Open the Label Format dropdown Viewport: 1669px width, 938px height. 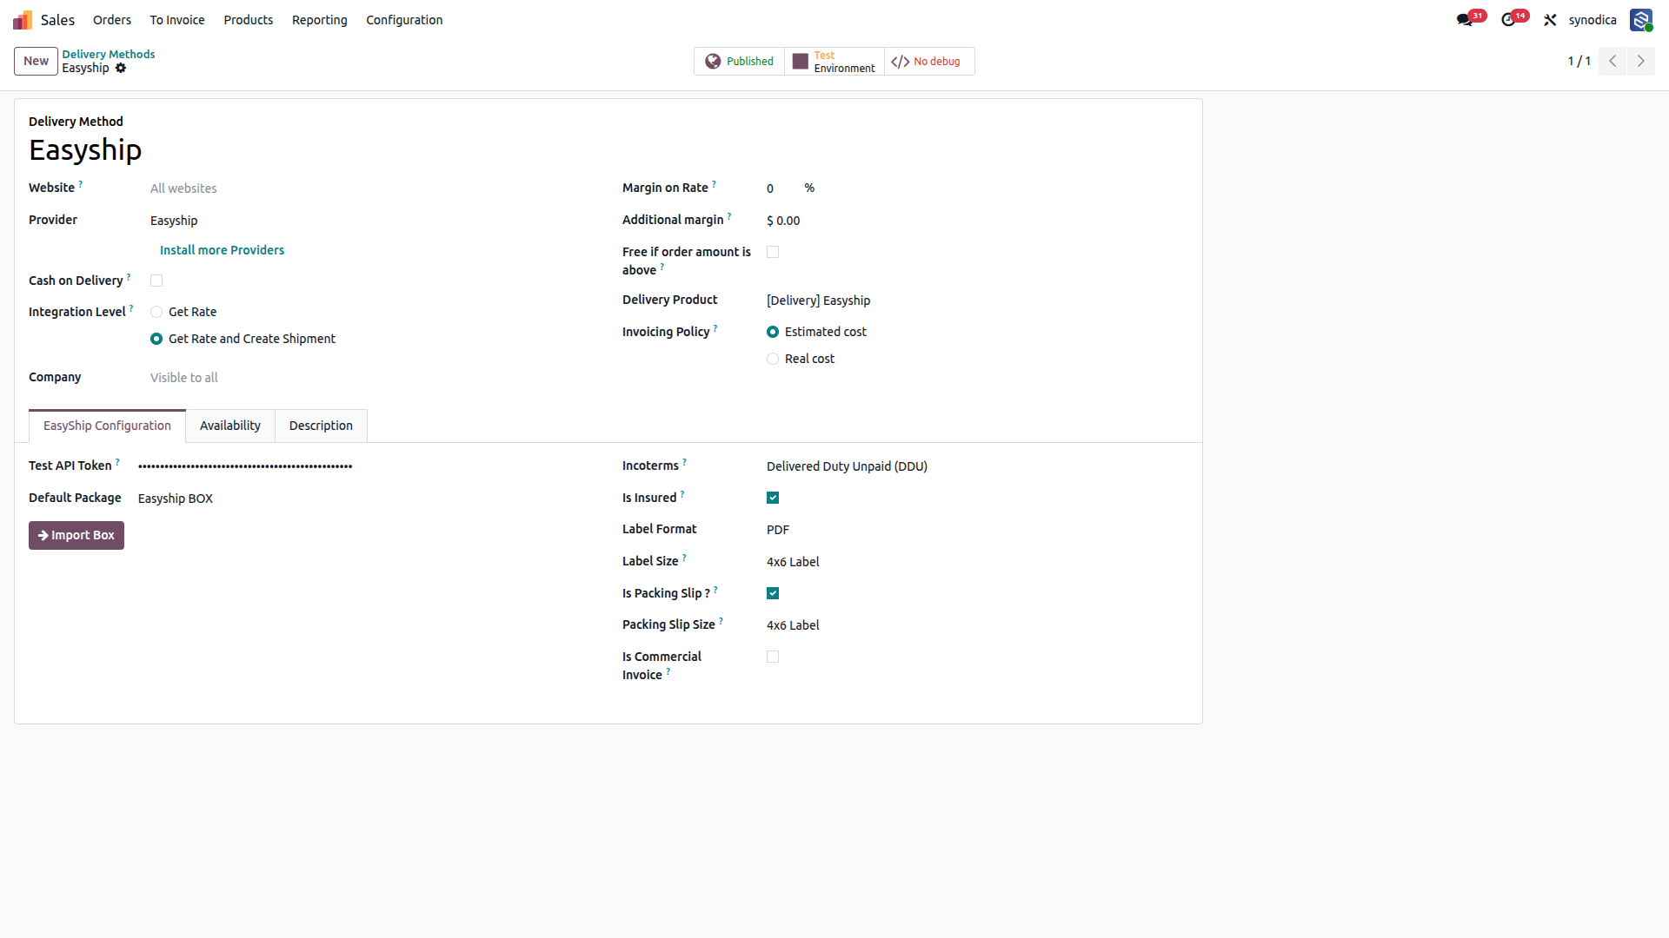click(977, 530)
